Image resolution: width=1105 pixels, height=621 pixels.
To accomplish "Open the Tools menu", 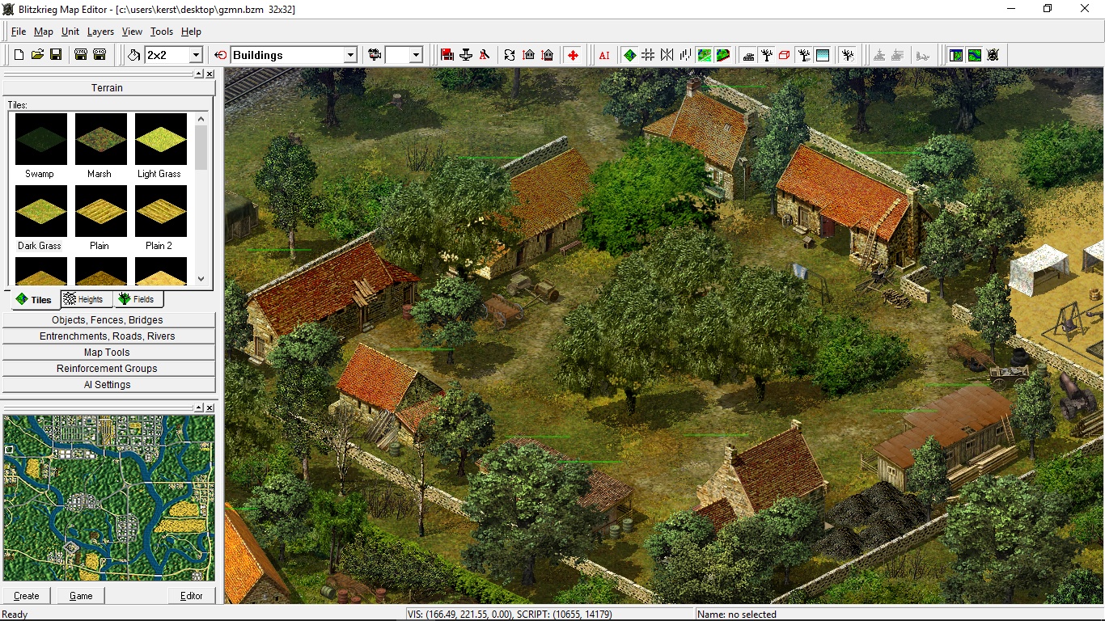I will point(162,32).
